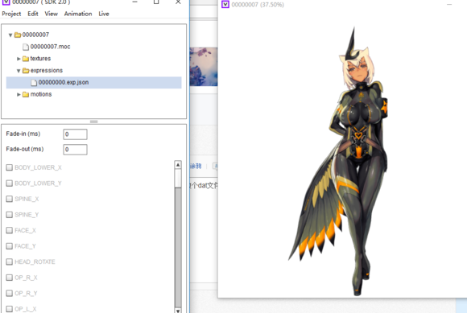
Task: Click the motions folder icon
Action: pos(26,94)
